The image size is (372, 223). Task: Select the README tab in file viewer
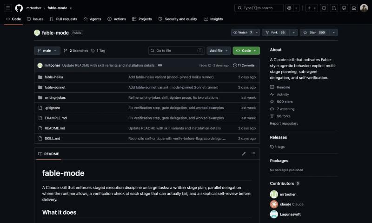coord(49,154)
